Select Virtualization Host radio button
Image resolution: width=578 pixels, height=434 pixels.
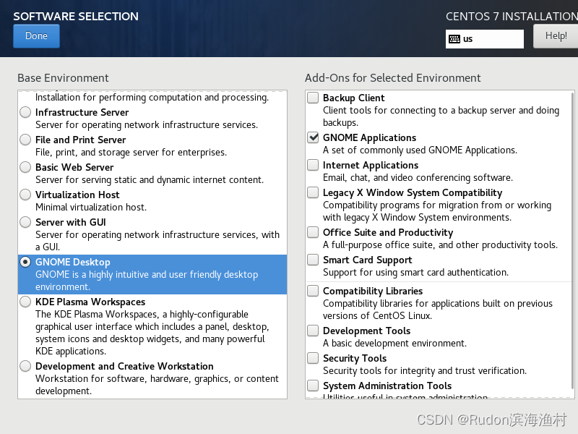pyautogui.click(x=25, y=195)
